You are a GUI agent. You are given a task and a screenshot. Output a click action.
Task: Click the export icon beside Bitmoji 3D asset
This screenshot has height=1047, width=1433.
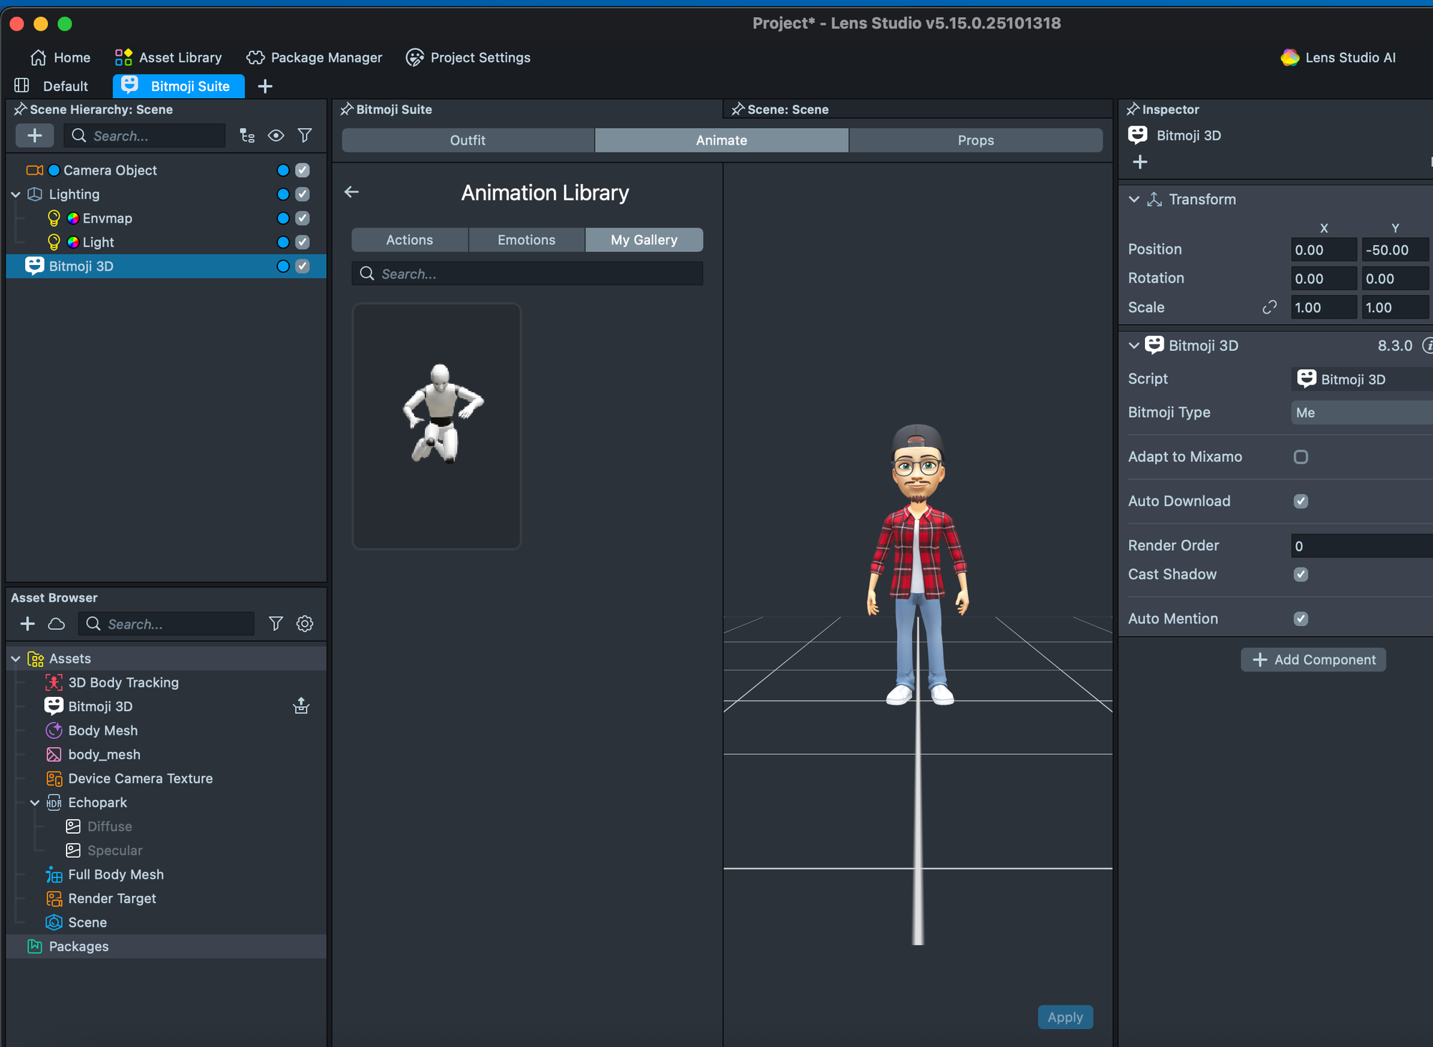[x=302, y=706]
